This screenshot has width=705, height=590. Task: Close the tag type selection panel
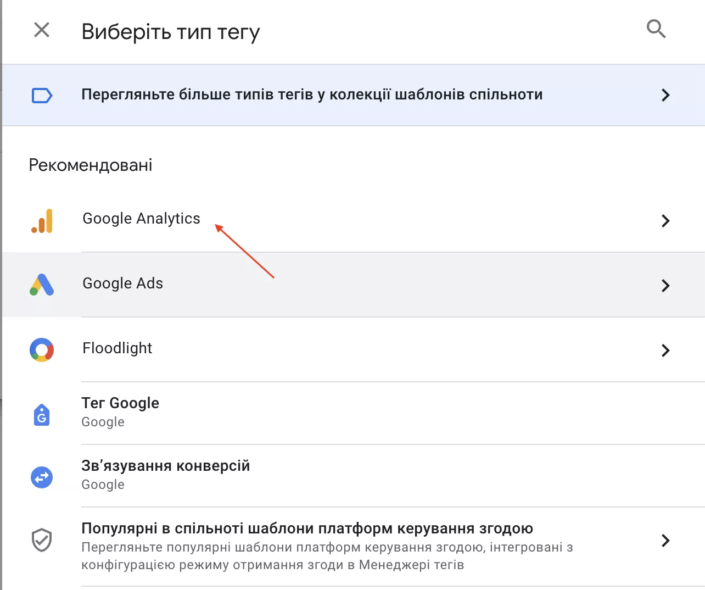click(x=42, y=30)
